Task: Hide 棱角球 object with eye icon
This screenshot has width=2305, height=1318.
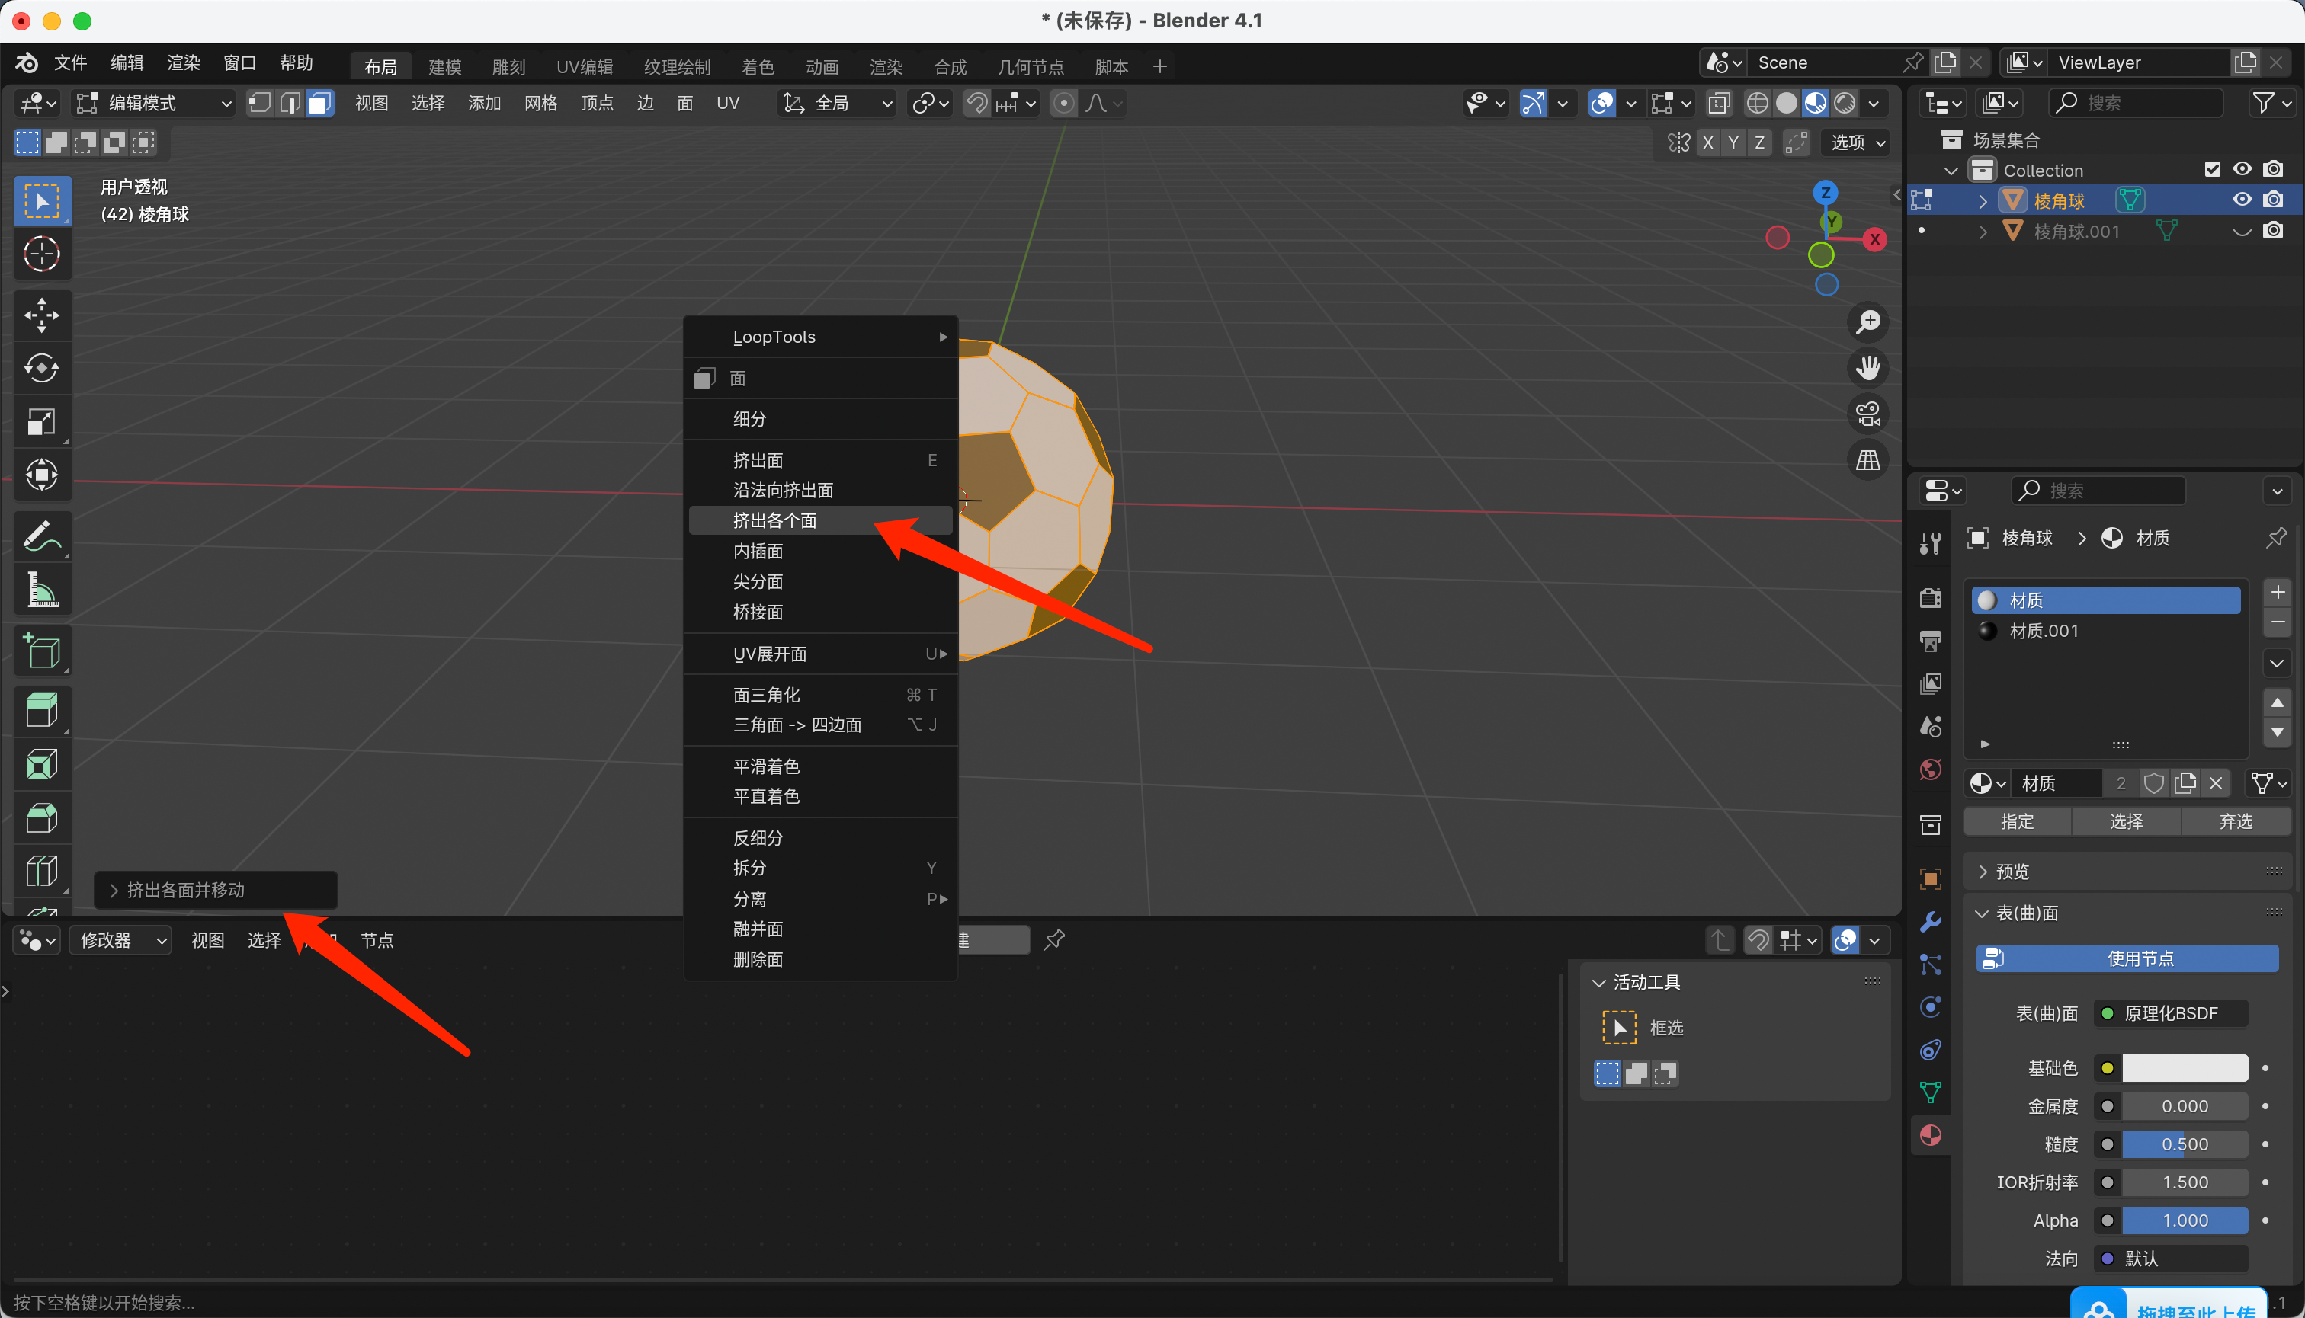Action: 2242,200
